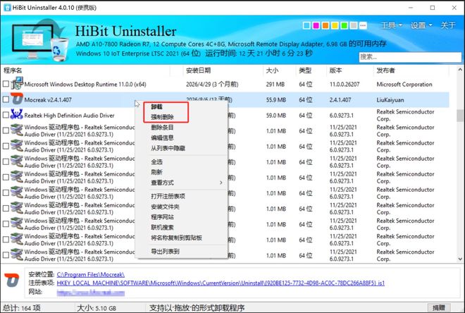Sort by the 类型 column header
This screenshot has height=313, width=465.
click(x=305, y=70)
